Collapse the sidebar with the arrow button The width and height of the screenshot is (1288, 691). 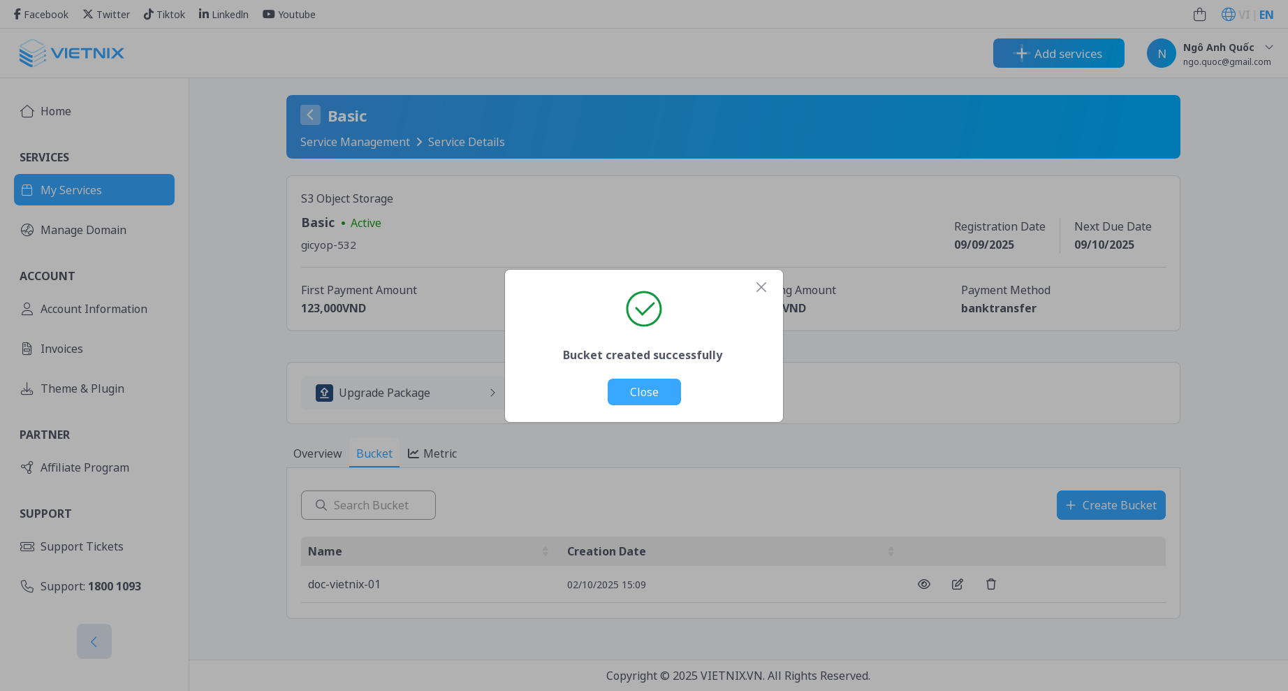94,641
